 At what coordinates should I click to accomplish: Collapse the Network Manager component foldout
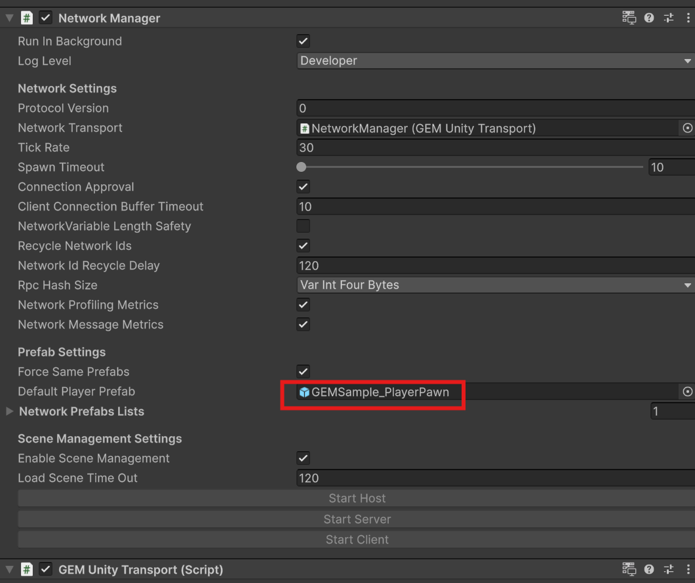(9, 18)
